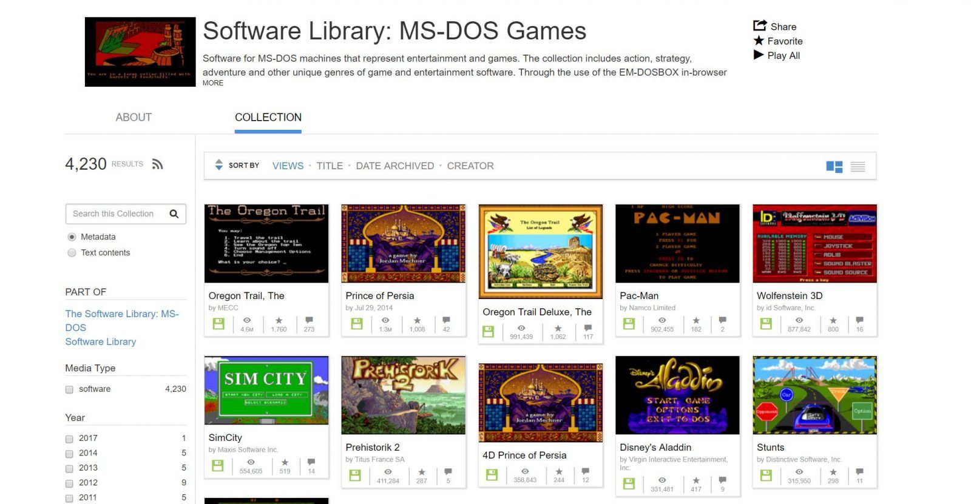The width and height of the screenshot is (971, 504).
Task: Select the COLLECTION tab
Action: [268, 118]
